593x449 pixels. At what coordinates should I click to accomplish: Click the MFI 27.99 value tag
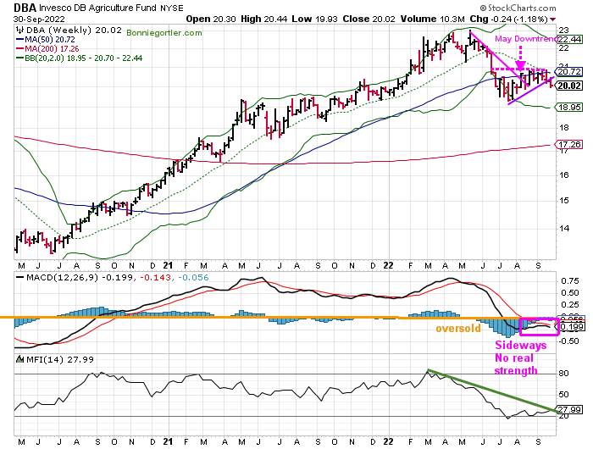(x=569, y=410)
